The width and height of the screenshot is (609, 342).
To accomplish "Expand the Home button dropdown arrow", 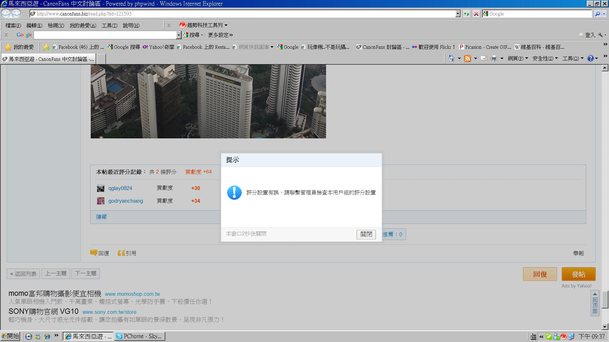I will point(459,58).
